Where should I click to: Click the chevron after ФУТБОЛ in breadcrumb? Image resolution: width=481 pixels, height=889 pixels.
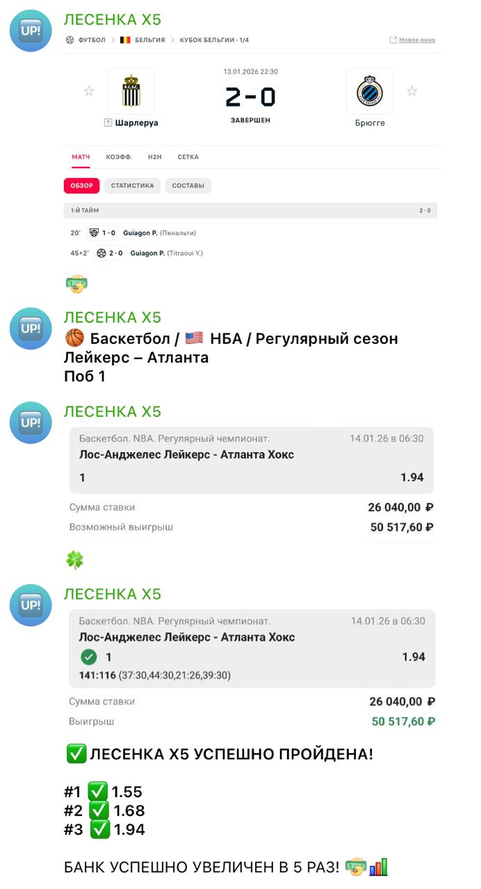click(113, 40)
